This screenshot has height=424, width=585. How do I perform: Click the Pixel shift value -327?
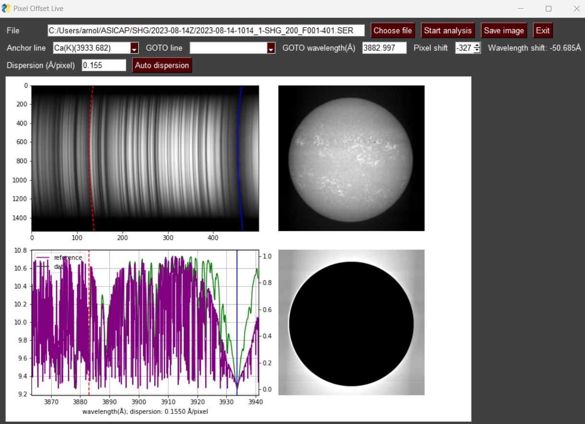coord(464,48)
